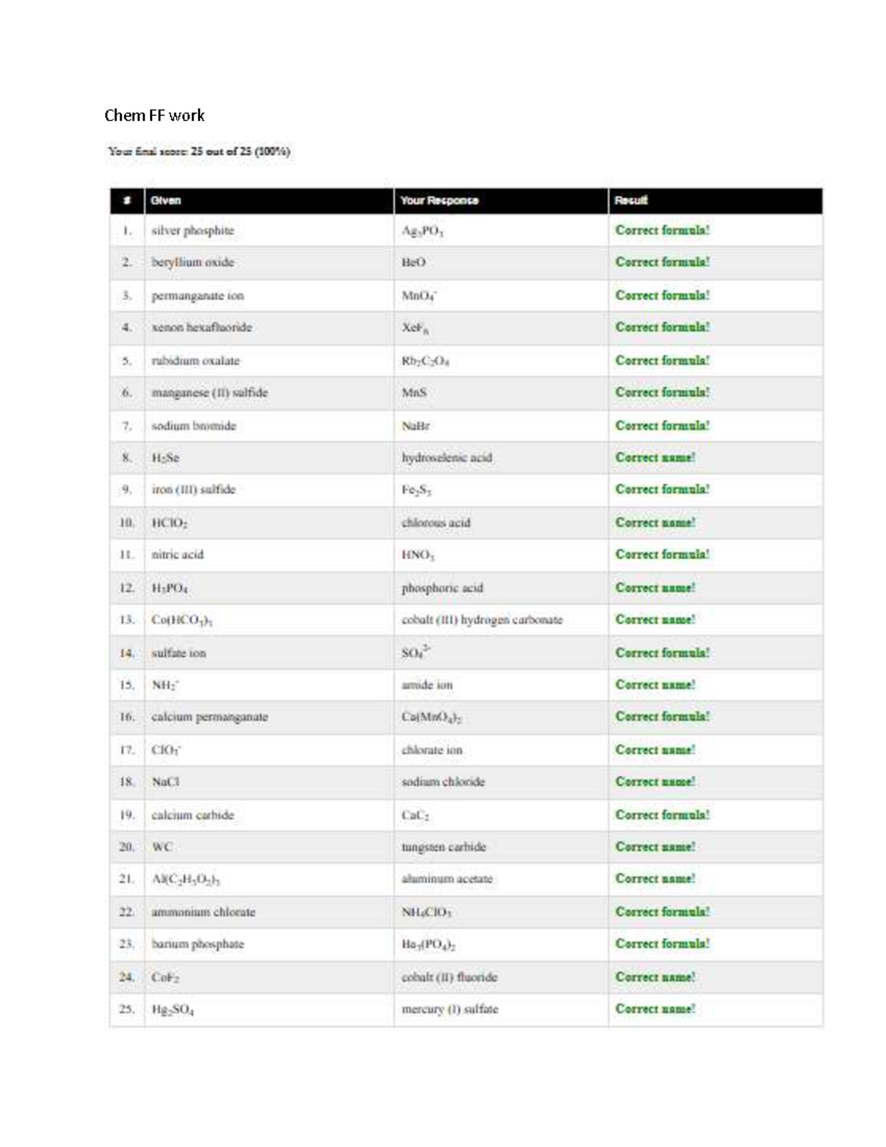Viewport: 886px width, 1147px height.
Task: Click 'cobalt (III) hydrogen carbonate' response
Action: click(x=482, y=620)
